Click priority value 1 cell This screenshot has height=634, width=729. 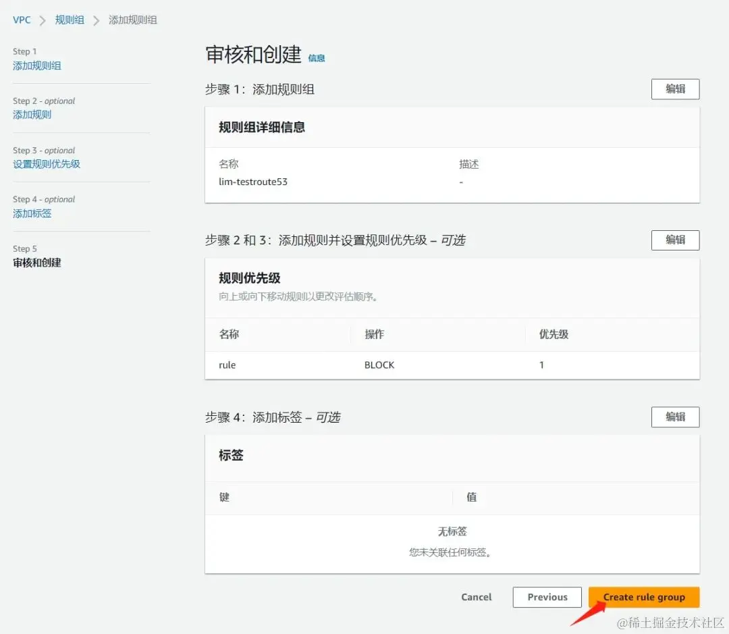point(541,365)
